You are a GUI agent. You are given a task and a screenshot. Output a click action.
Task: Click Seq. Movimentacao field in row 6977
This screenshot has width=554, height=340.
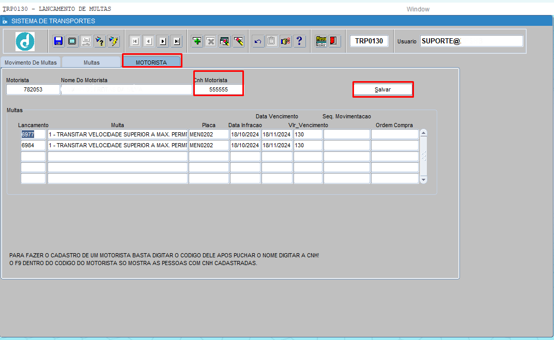(347, 134)
